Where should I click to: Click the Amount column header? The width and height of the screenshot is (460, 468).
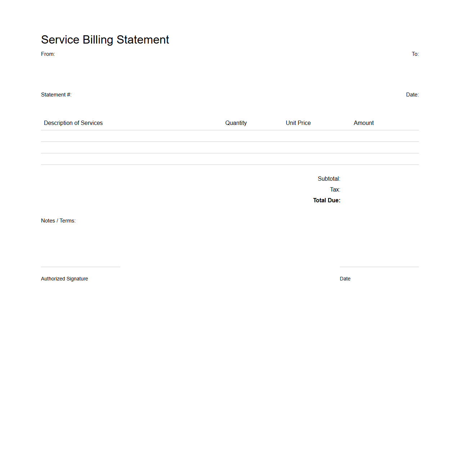point(364,123)
